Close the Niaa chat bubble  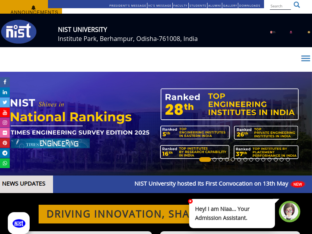190,201
